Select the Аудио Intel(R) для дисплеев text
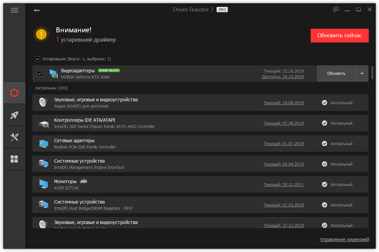The image size is (379, 252). (x=81, y=106)
